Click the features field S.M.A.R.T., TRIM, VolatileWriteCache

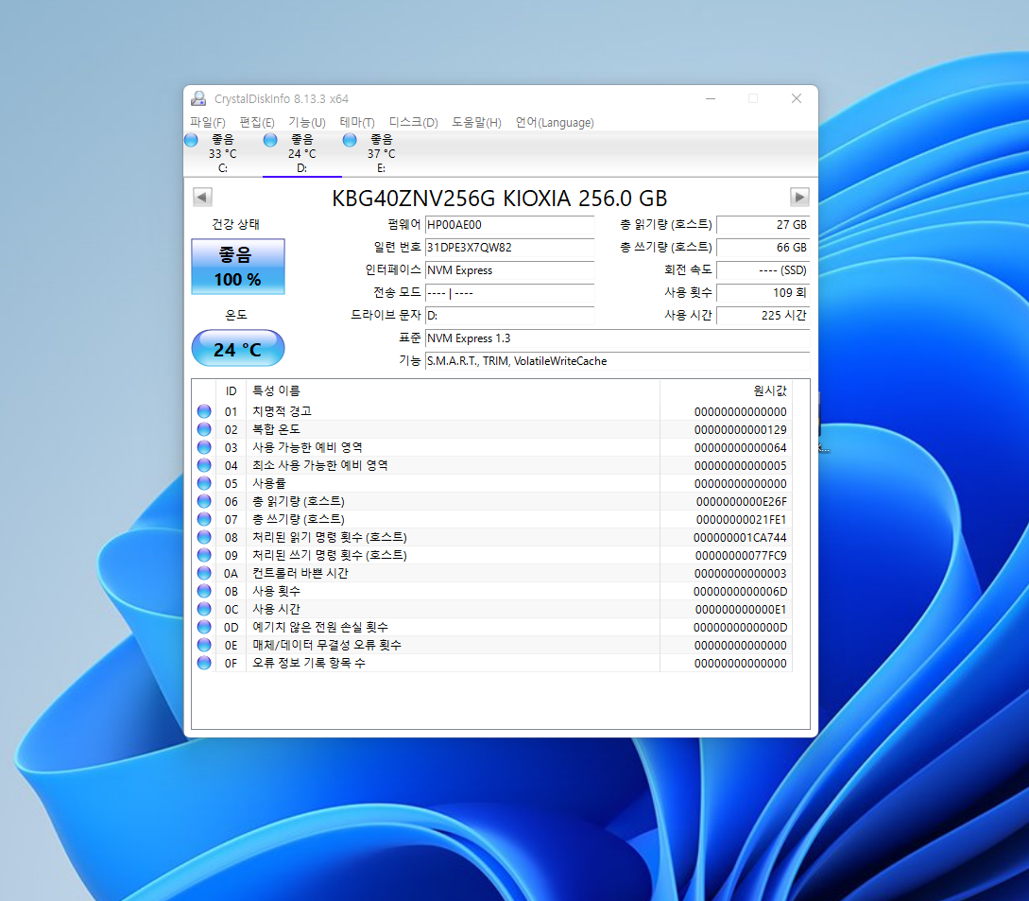(617, 361)
